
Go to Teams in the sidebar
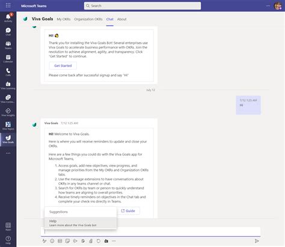(8, 45)
